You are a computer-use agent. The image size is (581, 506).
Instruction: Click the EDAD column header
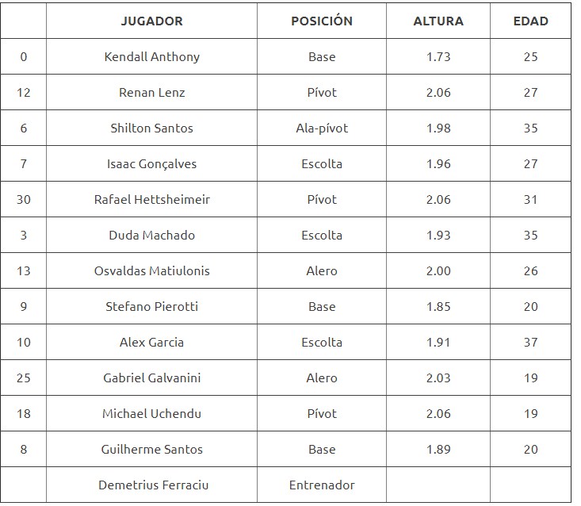click(530, 21)
